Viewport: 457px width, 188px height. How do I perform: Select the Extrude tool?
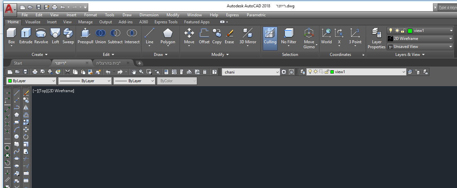(x=26, y=36)
